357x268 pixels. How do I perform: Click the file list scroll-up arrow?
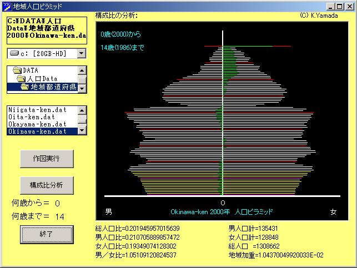point(82,110)
